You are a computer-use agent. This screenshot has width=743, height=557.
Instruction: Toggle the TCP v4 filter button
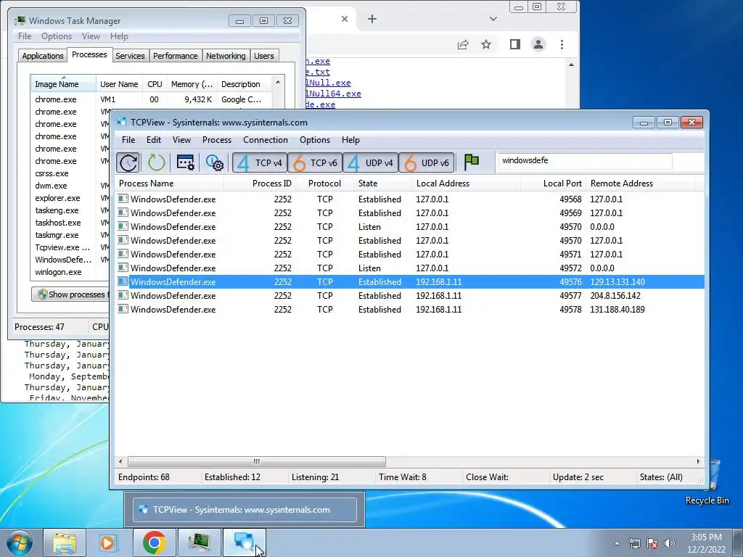tap(260, 163)
